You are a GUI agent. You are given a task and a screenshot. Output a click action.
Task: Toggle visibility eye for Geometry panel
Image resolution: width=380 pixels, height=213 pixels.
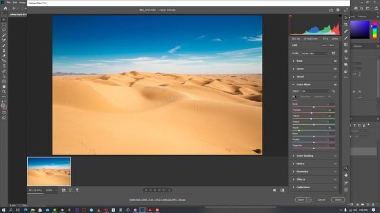tap(335, 172)
